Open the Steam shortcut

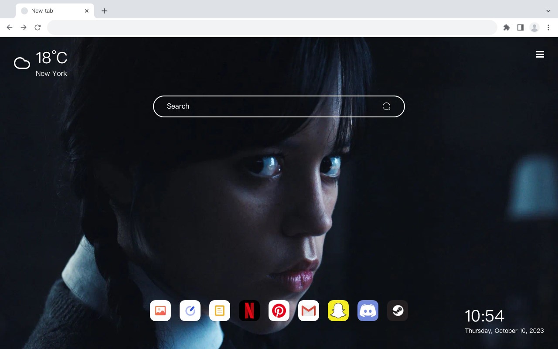coord(398,311)
